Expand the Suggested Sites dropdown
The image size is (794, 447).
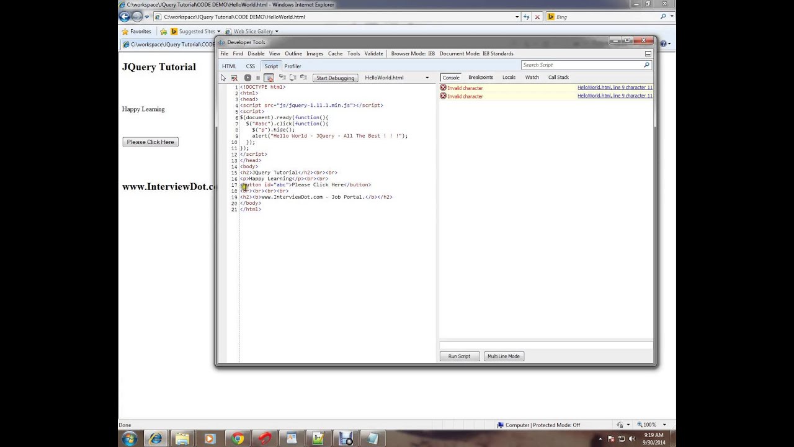point(219,31)
